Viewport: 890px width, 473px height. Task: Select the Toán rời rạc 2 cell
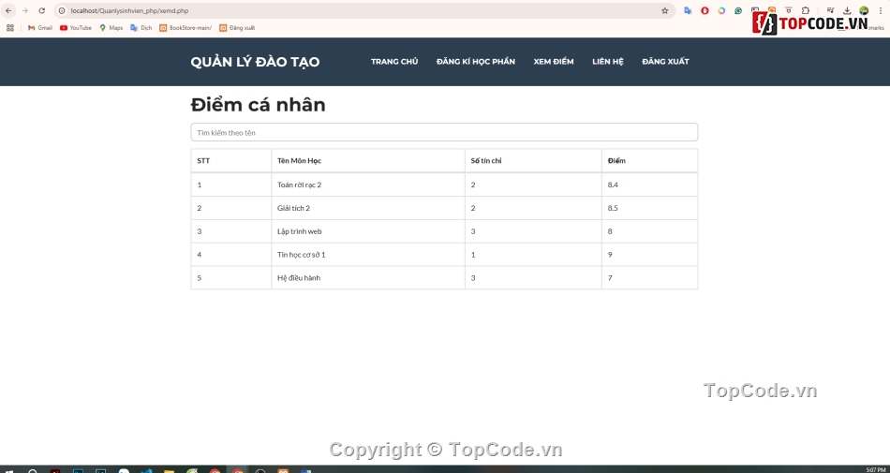(368, 185)
